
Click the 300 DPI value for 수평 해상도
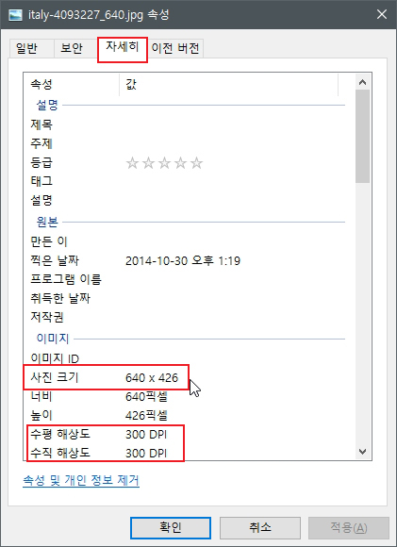tap(146, 435)
